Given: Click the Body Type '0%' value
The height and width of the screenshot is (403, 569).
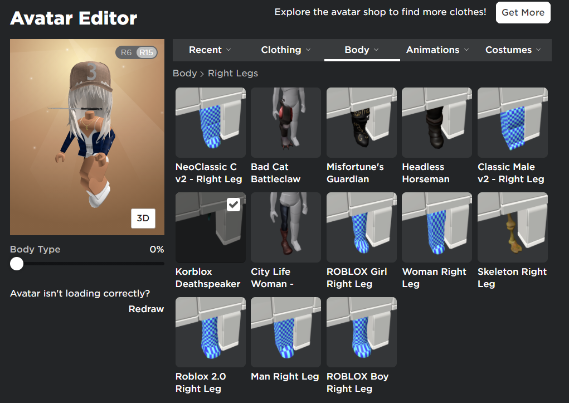Looking at the screenshot, I should (x=157, y=249).
